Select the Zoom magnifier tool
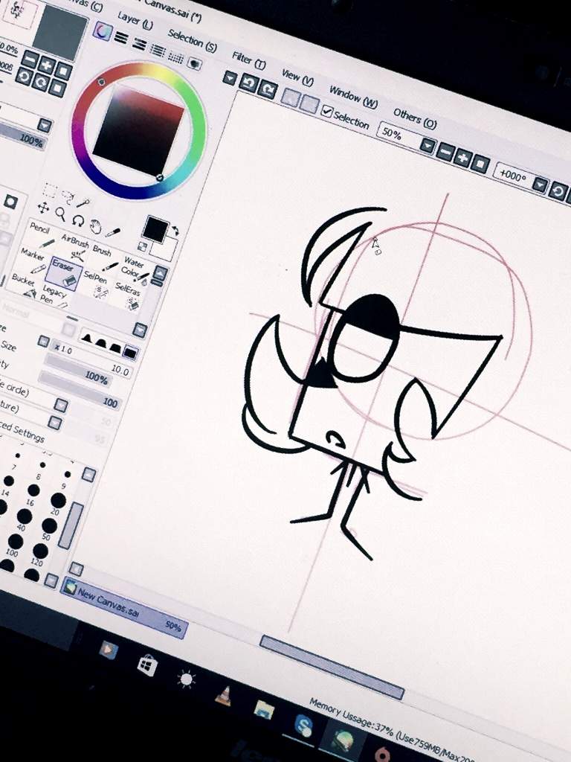 pyautogui.click(x=60, y=213)
